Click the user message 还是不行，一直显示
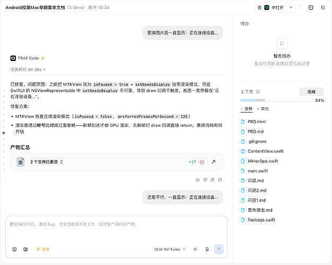This screenshot has width=332, height=265. [x=183, y=197]
